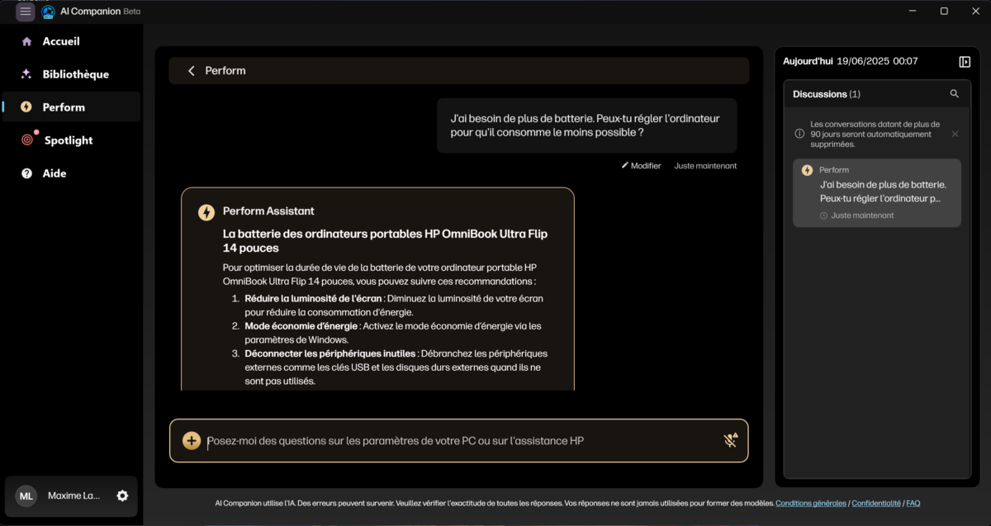Close the AI Companion window
Viewport: 991px width, 526px height.
point(974,12)
